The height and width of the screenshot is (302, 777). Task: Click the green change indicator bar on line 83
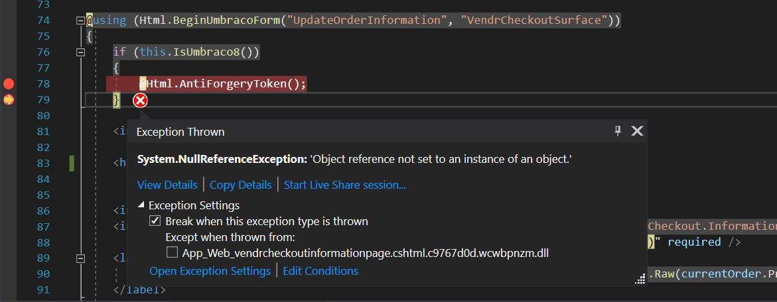[72, 163]
